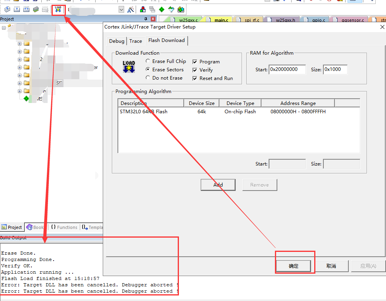The height and width of the screenshot is (301, 386).
Task: Click the LOAD download-to-flash toolbar icon
Action: coord(58,10)
